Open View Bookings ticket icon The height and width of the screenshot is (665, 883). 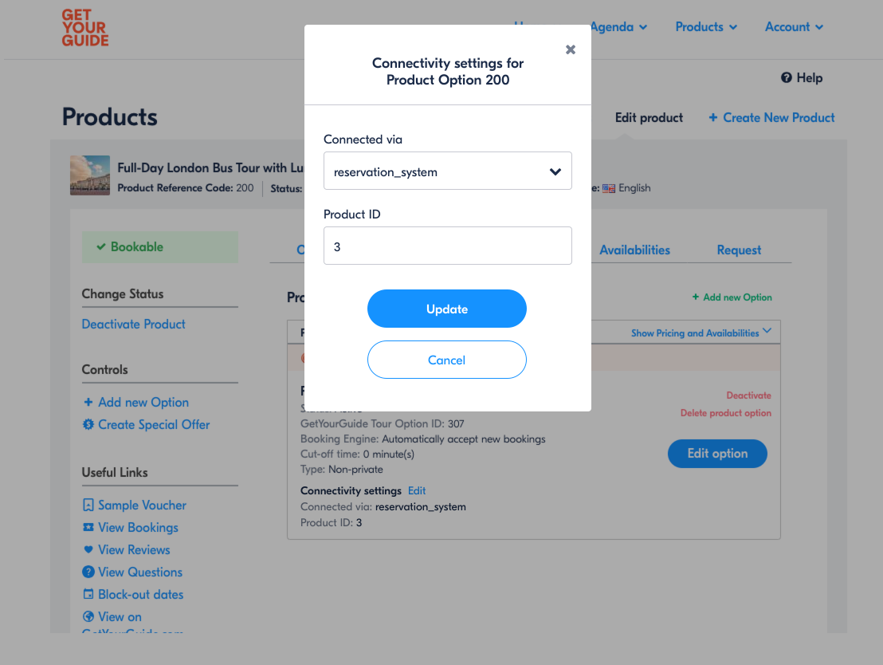(x=88, y=528)
